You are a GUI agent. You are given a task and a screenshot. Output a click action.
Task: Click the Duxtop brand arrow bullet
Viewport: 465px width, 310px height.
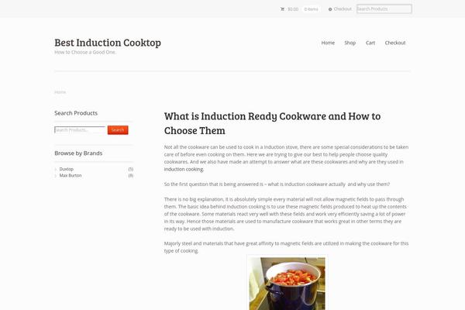56,169
